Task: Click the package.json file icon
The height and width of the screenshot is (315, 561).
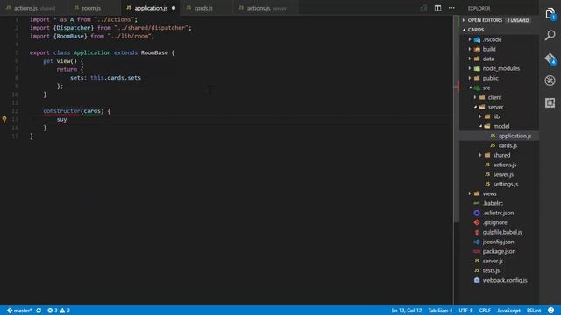Action: click(477, 251)
